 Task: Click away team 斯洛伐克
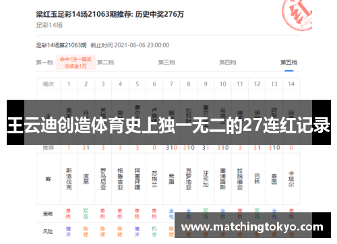pyautogui.click(x=69, y=179)
